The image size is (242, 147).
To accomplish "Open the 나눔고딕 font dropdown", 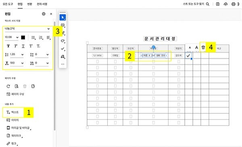I will click(27, 29).
